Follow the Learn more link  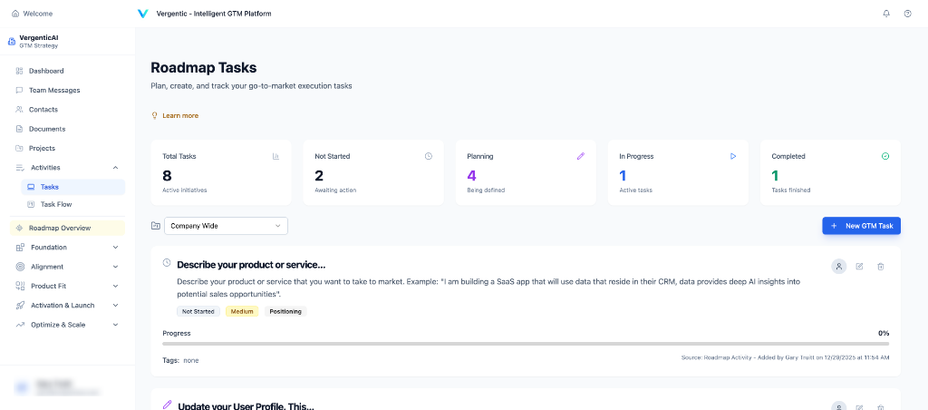tap(180, 115)
